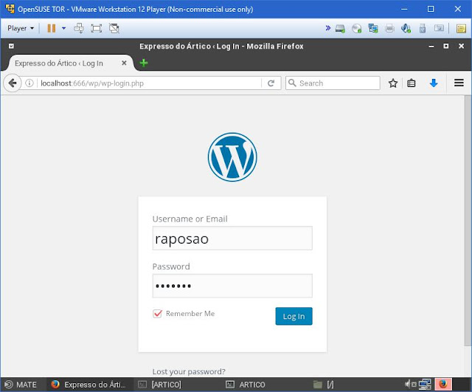
Task: Open the VMware notes icon at toolbar end
Action: (461, 29)
